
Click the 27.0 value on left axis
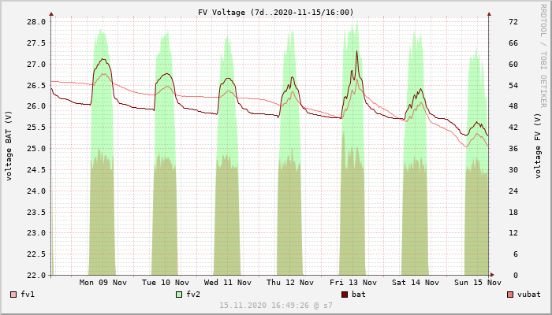point(36,65)
